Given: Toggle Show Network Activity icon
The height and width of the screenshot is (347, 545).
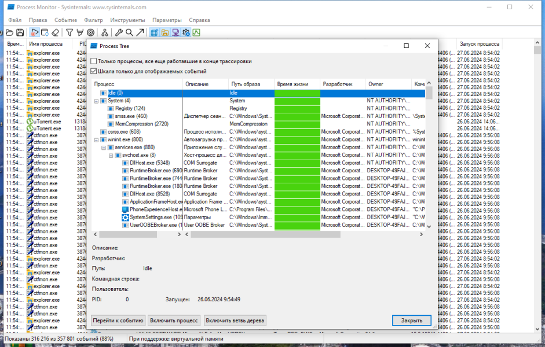Looking at the screenshot, I should click(175, 32).
